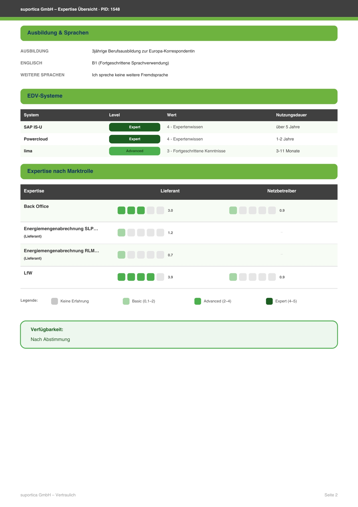Select the EDV-Systeme section header
This screenshot has height=507, width=358.
click(x=179, y=96)
